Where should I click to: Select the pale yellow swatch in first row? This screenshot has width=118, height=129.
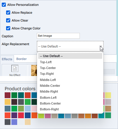[x=108, y=95]
